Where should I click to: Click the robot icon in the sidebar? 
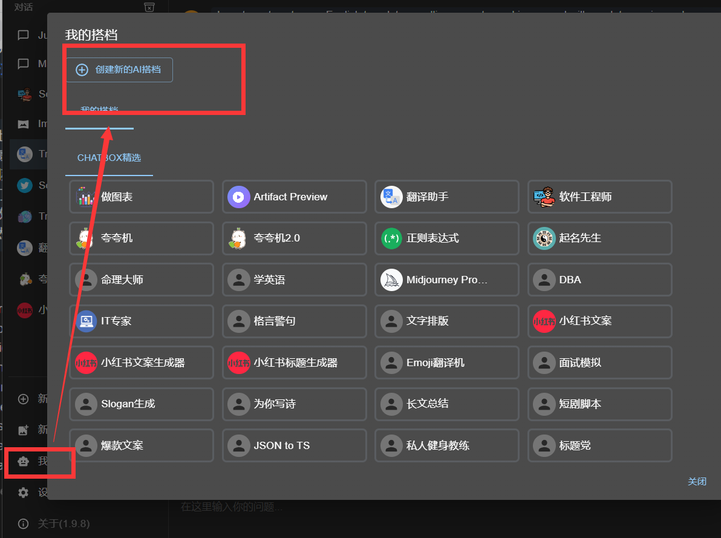pyautogui.click(x=24, y=461)
